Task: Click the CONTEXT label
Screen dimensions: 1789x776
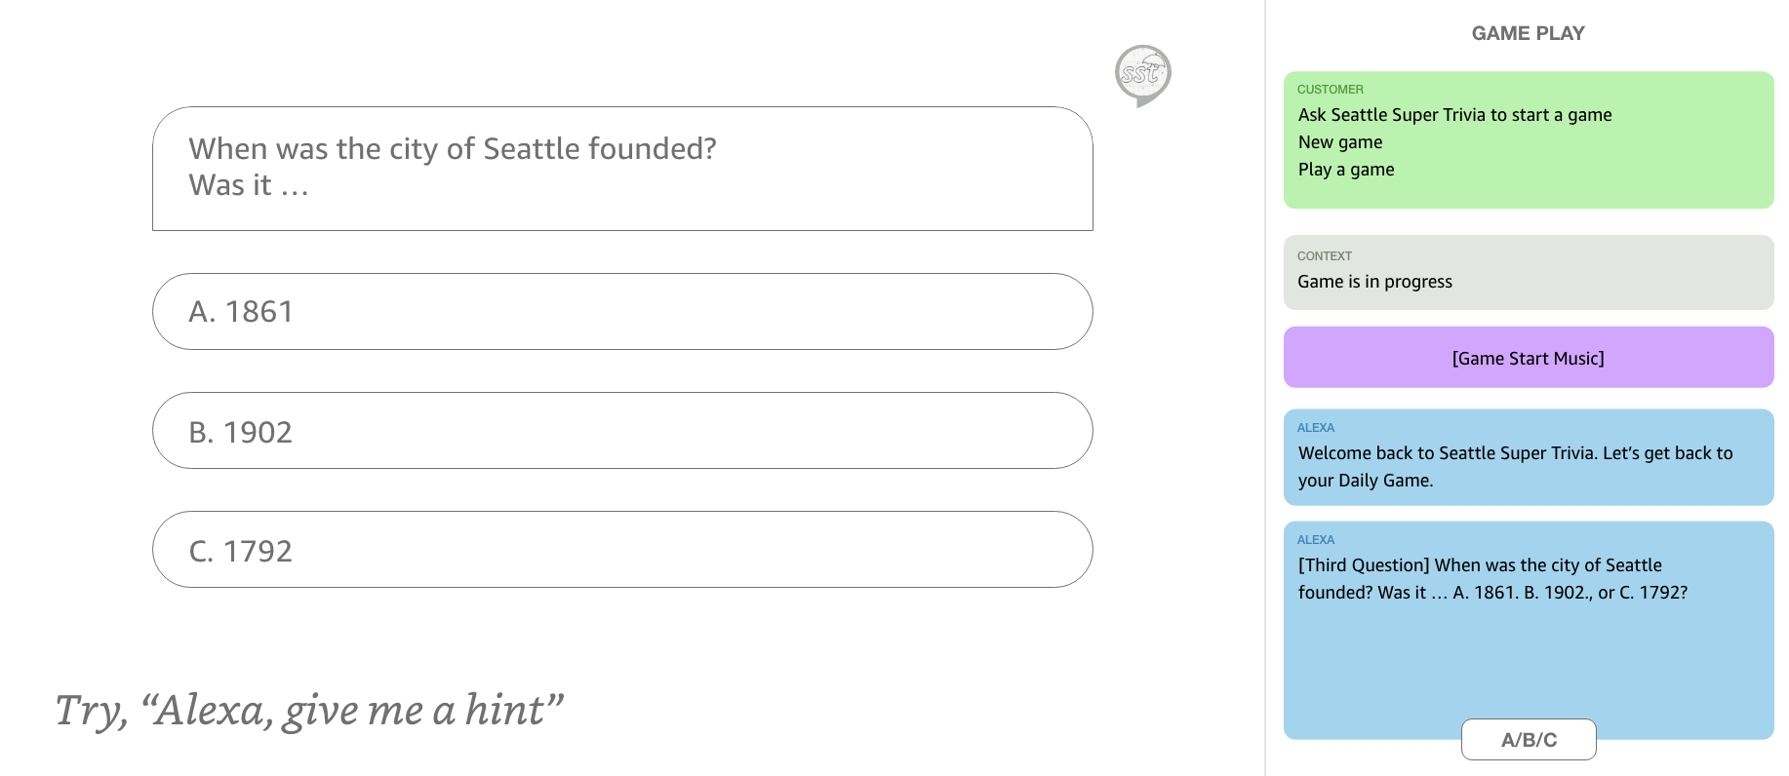Action: pyautogui.click(x=1324, y=256)
